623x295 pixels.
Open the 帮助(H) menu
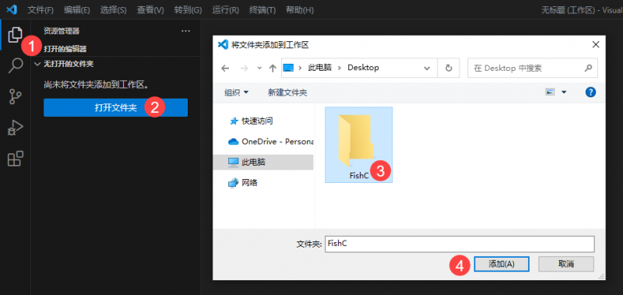(300, 10)
